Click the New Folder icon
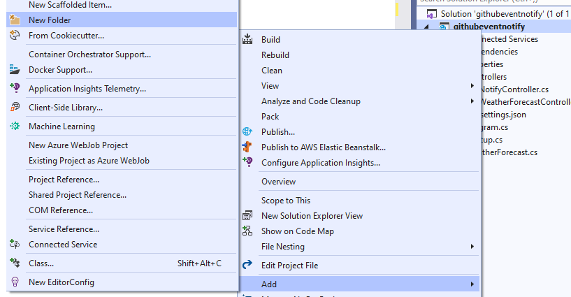571x297 pixels. (15, 20)
